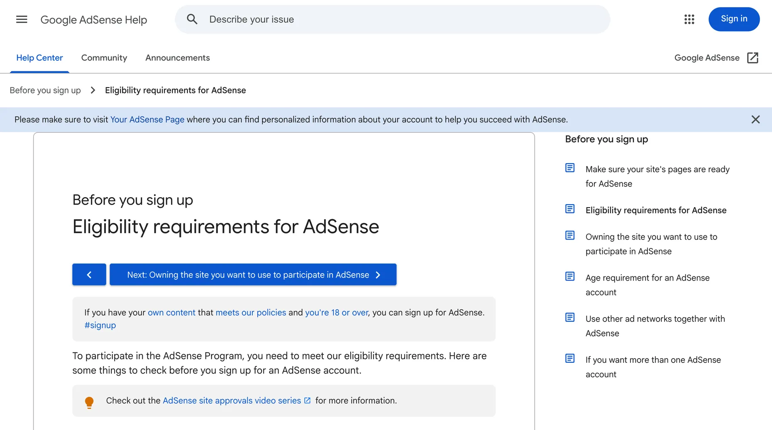This screenshot has width=772, height=430.
Task: Click the Google AdSense Help title
Action: tap(94, 20)
